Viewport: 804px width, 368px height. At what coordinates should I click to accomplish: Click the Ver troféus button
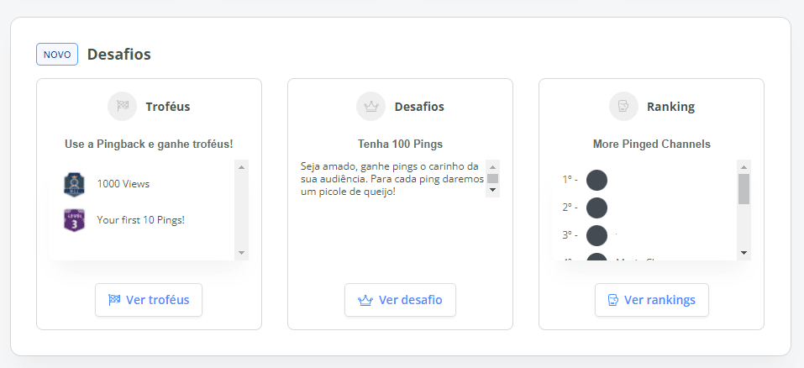(149, 300)
